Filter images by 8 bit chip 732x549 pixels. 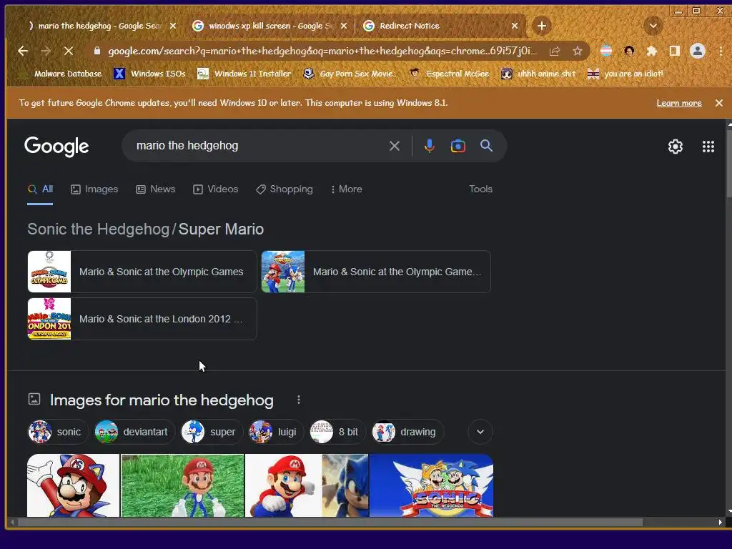337,432
